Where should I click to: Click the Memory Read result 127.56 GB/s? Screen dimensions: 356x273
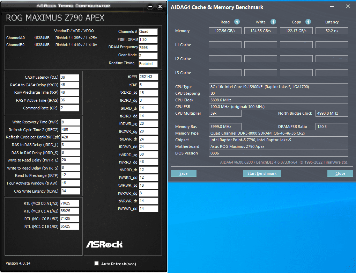[x=225, y=31]
